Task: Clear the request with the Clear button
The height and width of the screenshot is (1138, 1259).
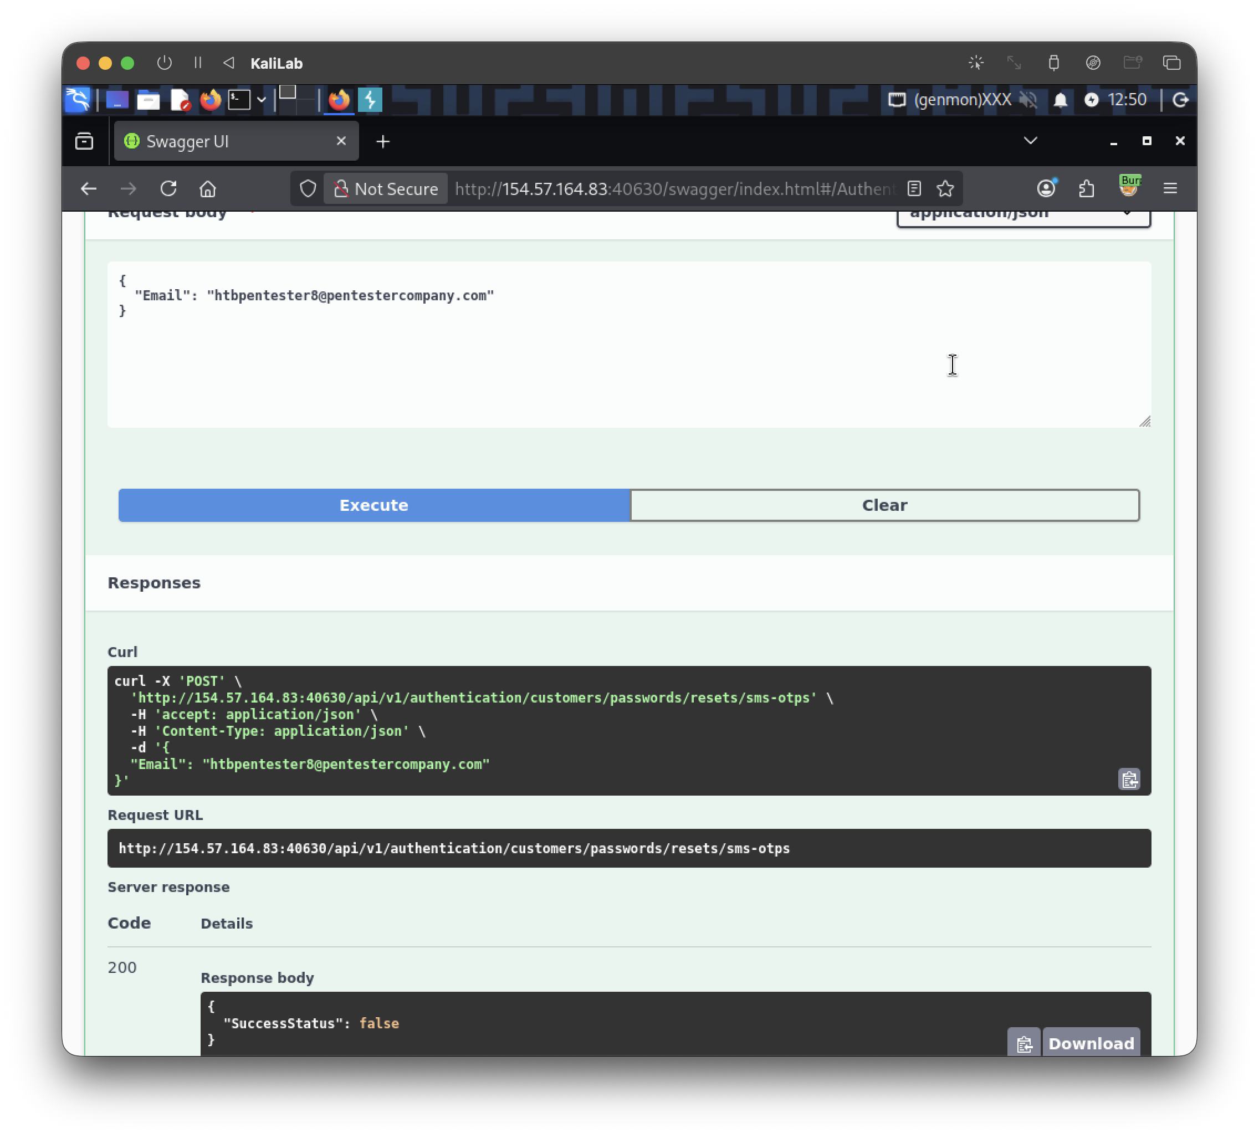Action: pos(884,505)
